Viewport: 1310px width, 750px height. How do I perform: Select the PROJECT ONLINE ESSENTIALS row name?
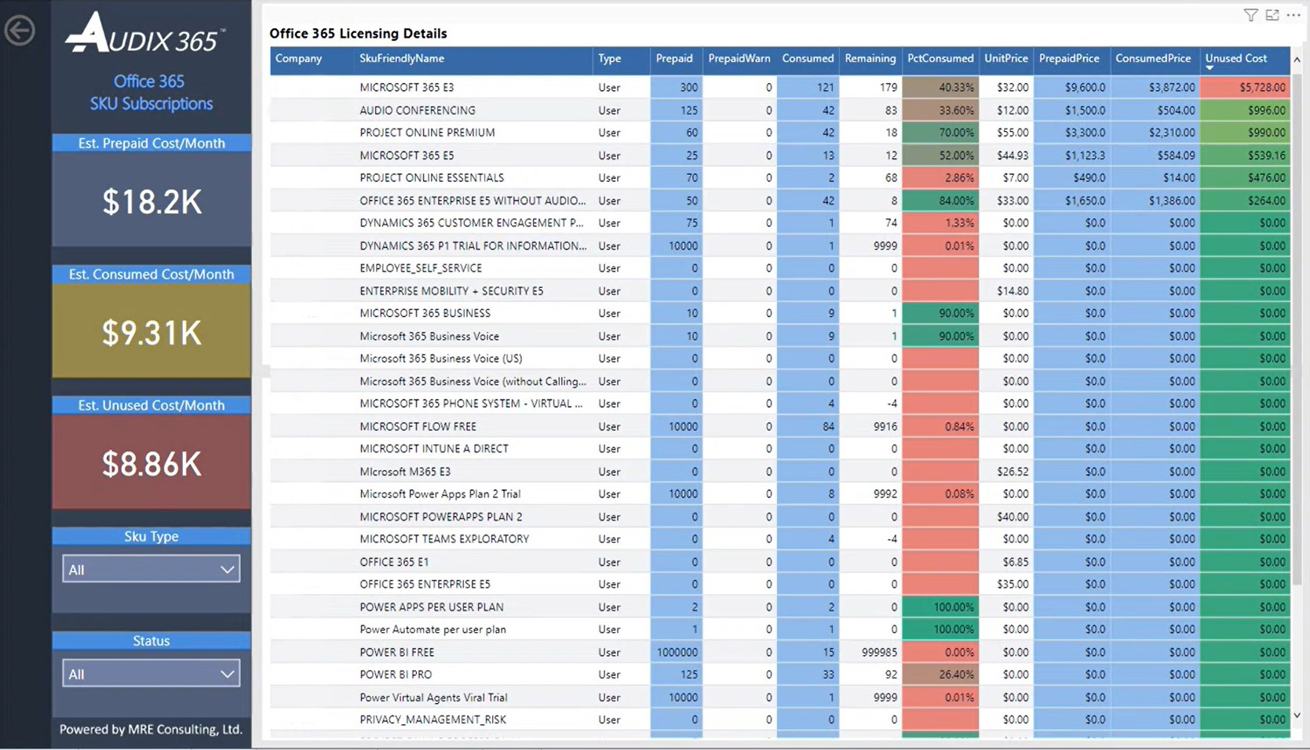pyautogui.click(x=432, y=178)
